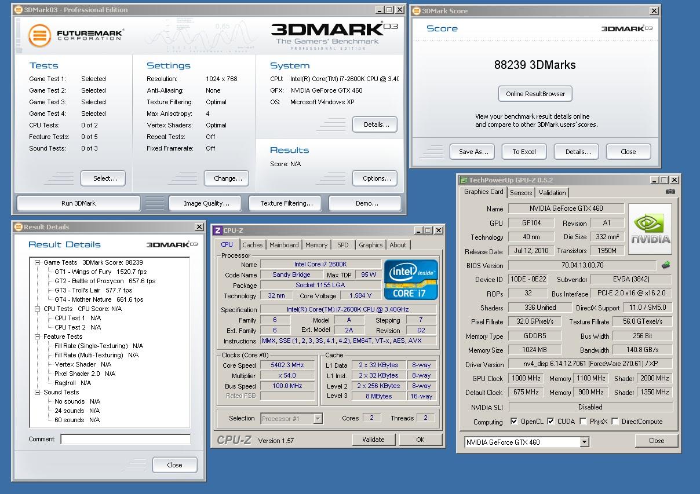
Task: Click the BIOS Version value field
Action: pyautogui.click(x=582, y=265)
